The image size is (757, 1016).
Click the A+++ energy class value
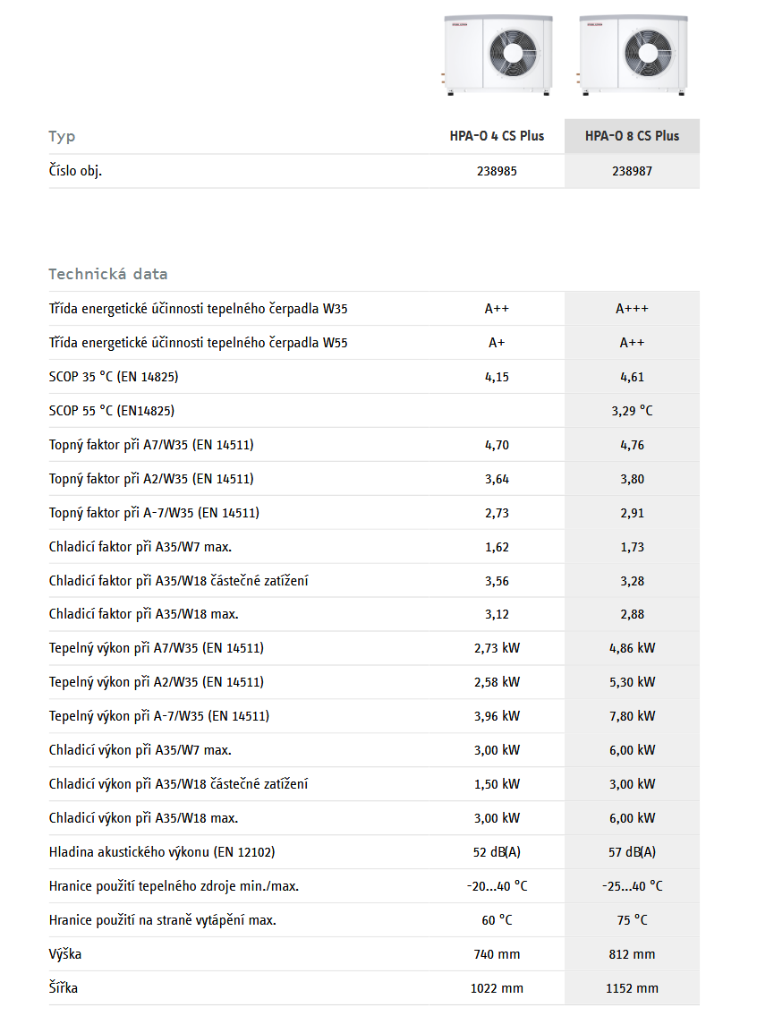[632, 309]
